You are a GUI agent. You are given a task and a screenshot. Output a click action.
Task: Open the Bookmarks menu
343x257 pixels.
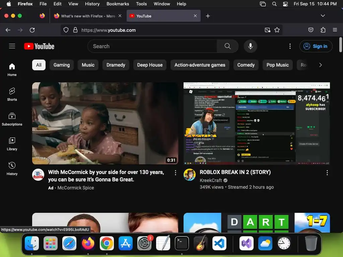tap(118, 4)
